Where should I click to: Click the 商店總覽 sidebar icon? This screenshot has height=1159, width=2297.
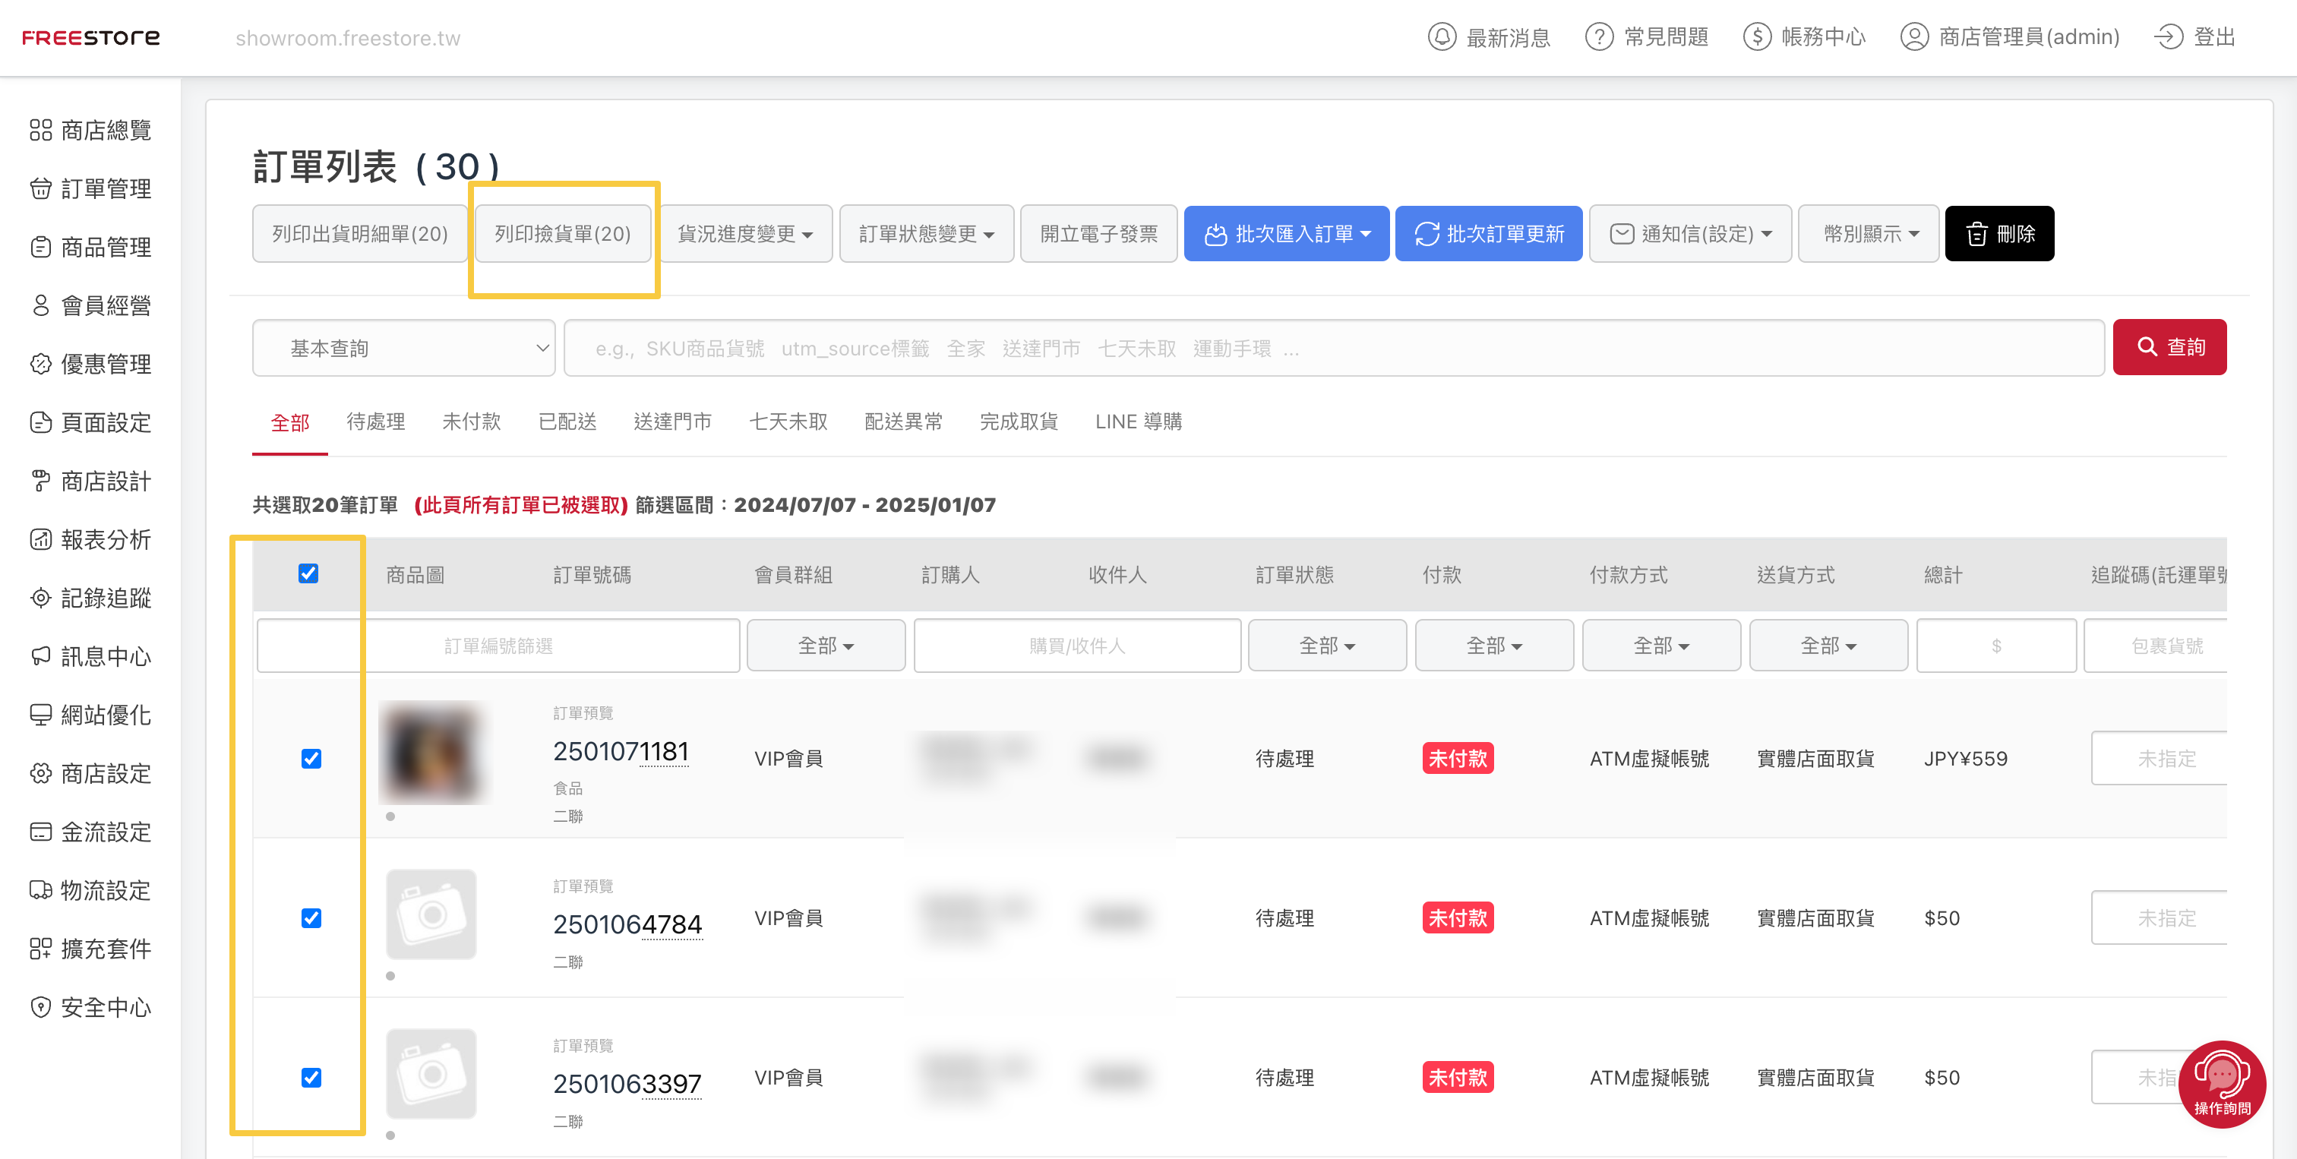41,130
